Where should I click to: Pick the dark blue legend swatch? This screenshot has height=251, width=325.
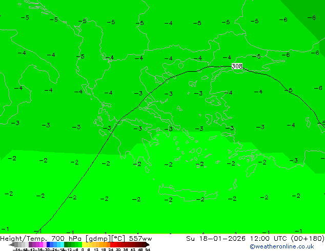pos(48,244)
